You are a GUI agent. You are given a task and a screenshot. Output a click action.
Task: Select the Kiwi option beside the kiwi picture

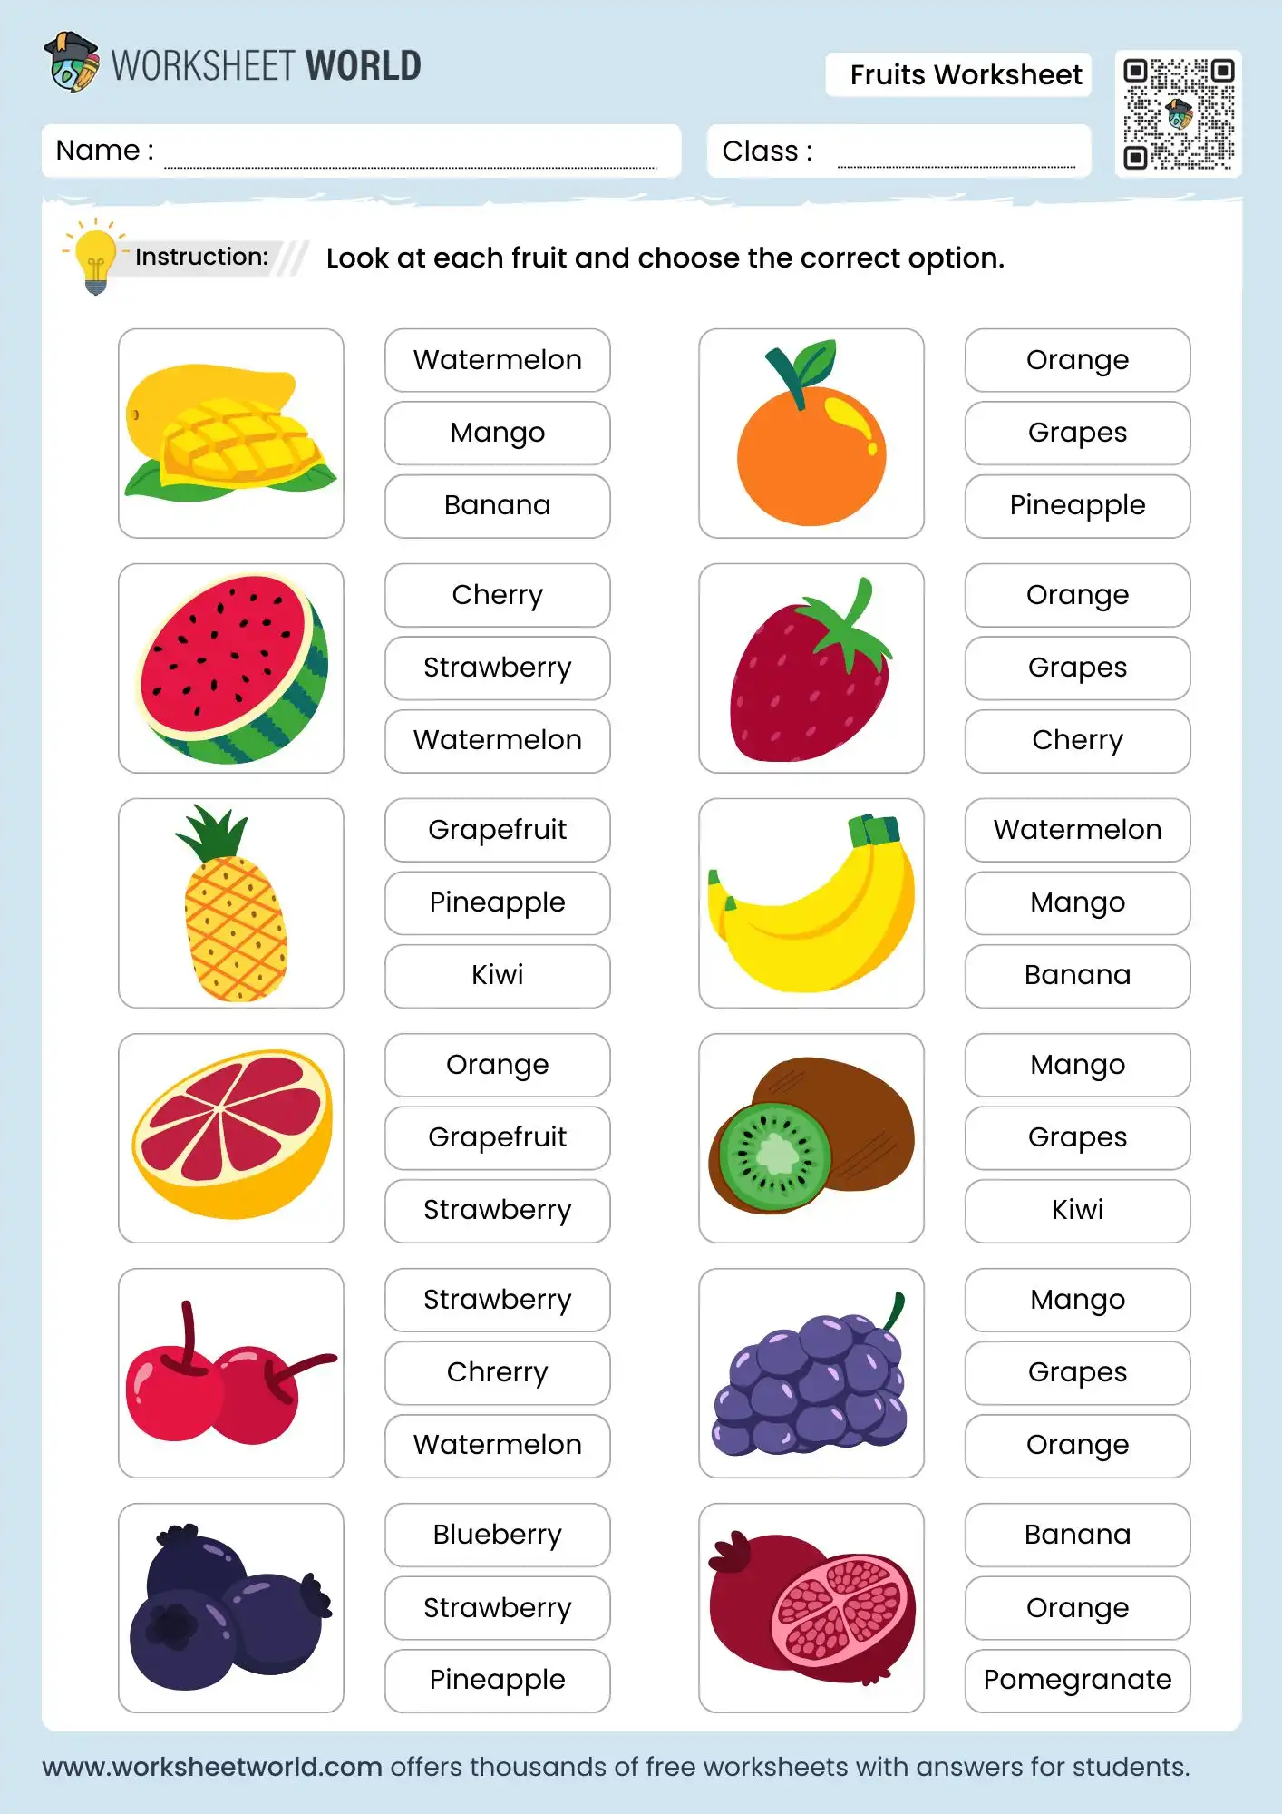click(x=1077, y=1210)
